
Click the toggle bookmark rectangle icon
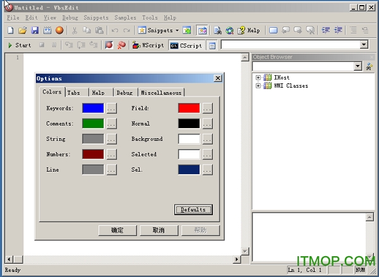[x=273, y=30]
